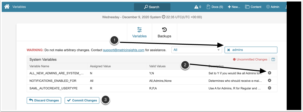
Task: Click Commit Changes button
Action: (82, 100)
